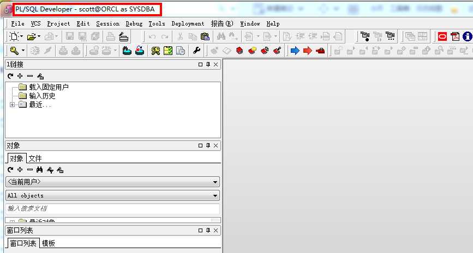
Task: Click the tile windows icon
Action: [423, 36]
